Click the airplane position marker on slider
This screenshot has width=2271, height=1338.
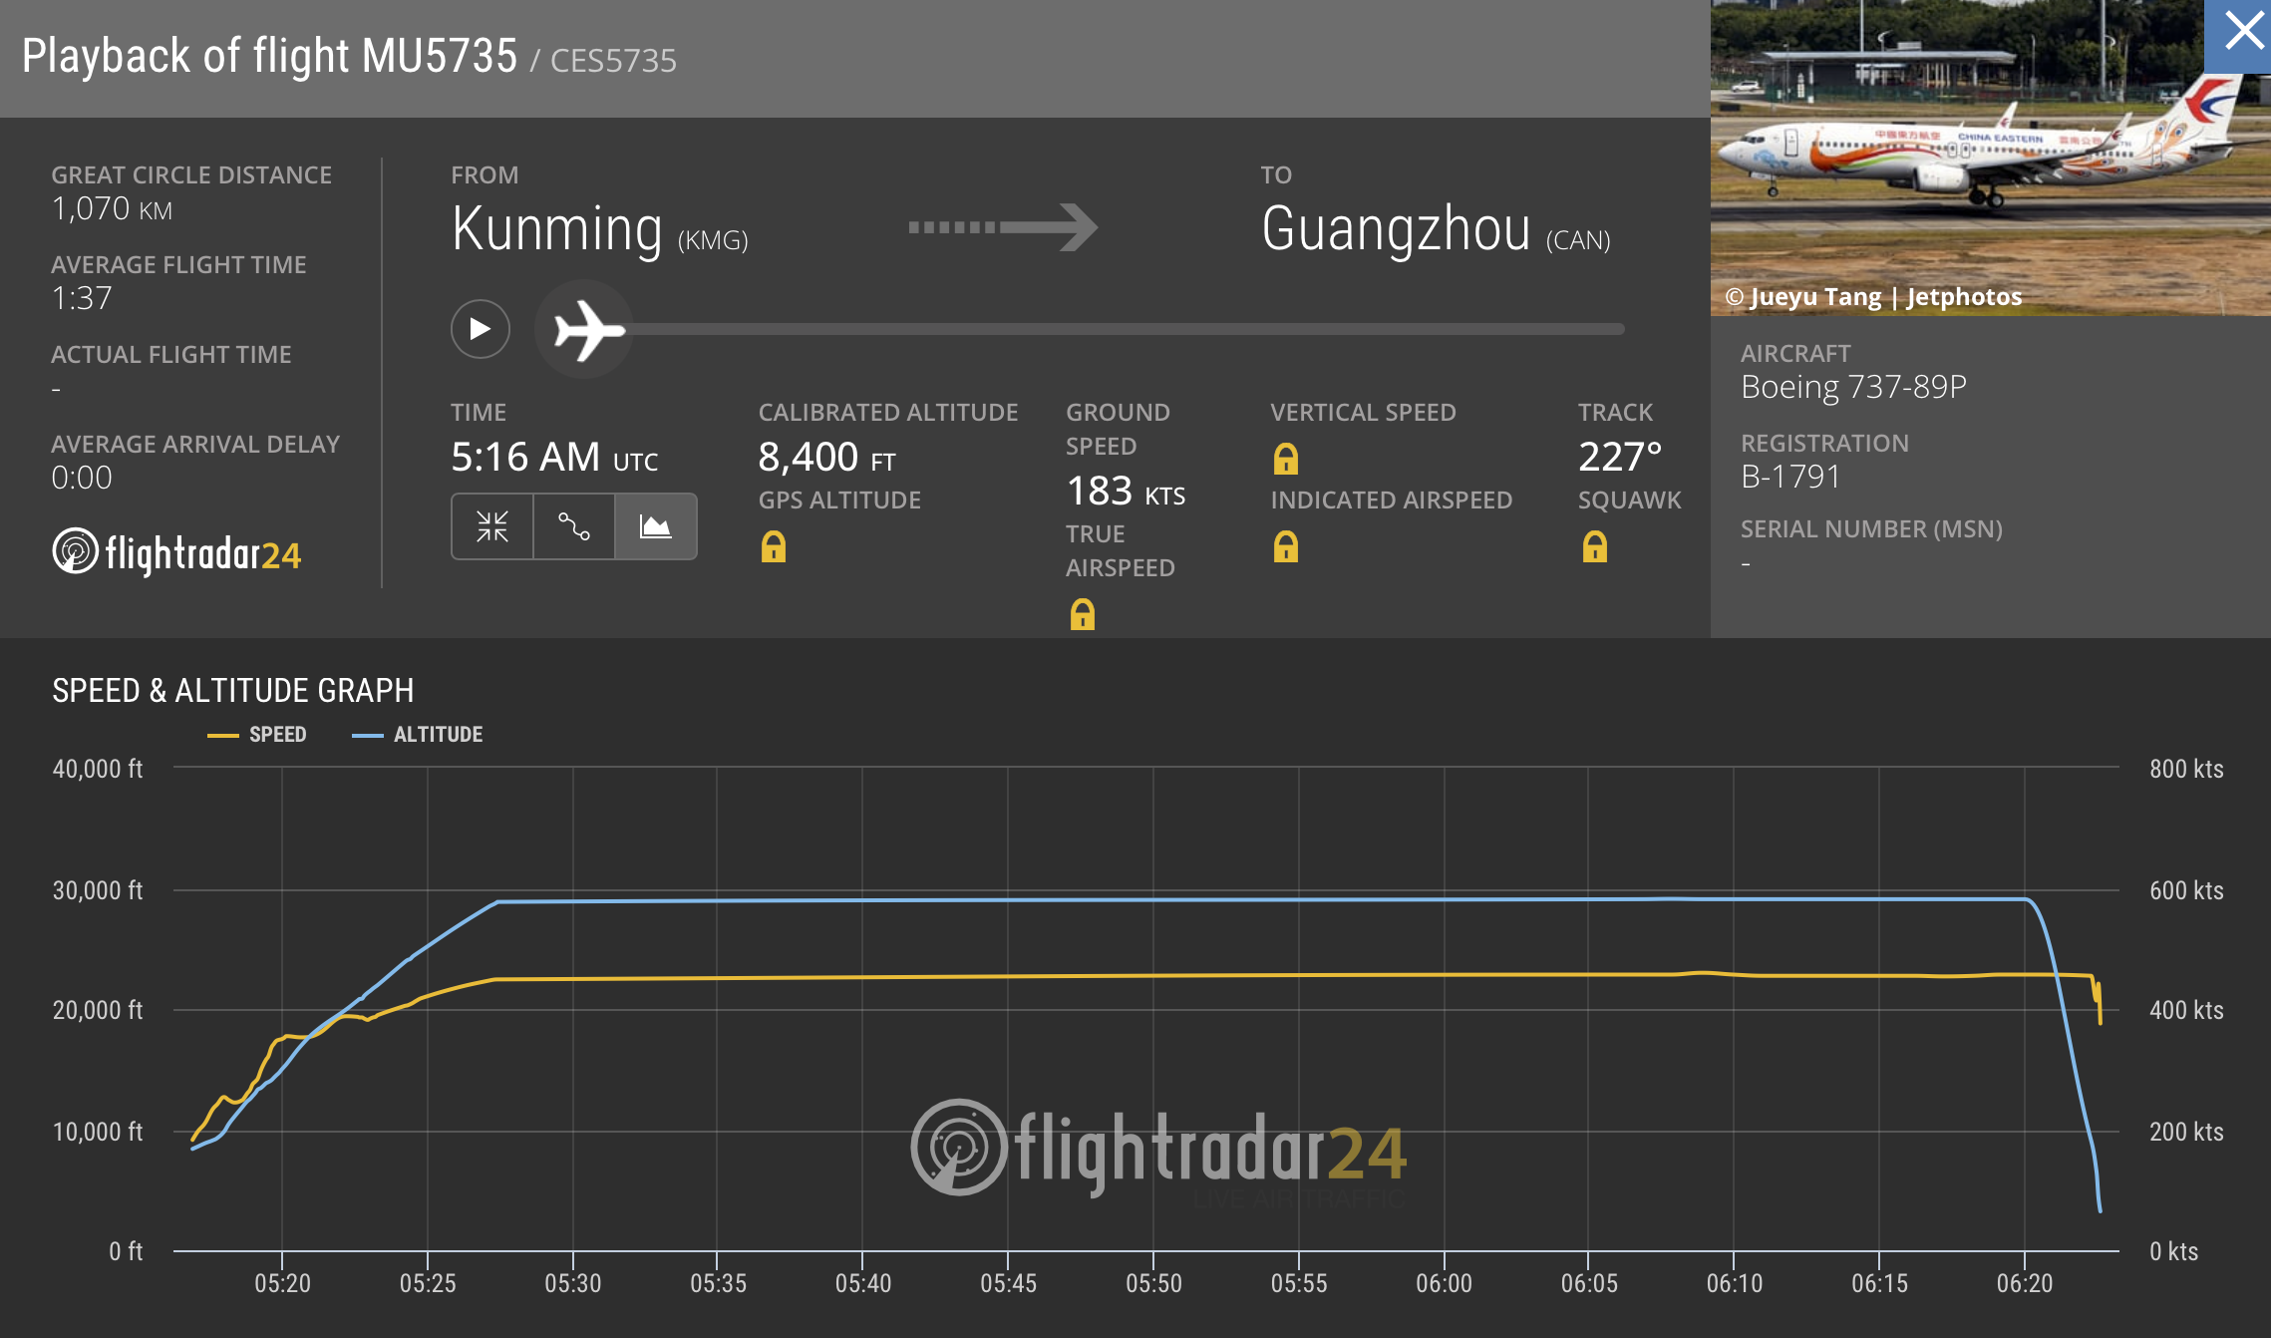click(586, 329)
